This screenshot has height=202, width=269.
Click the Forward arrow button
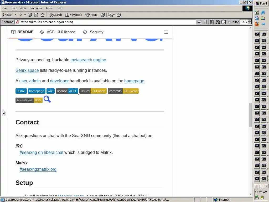[20, 15]
